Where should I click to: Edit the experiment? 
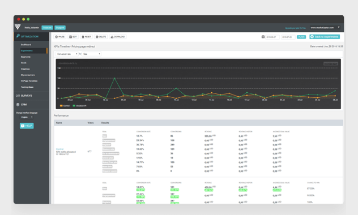click(x=73, y=37)
